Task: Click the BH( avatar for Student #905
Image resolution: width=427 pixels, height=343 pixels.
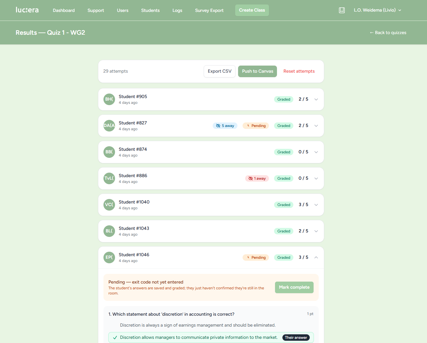Action: pyautogui.click(x=109, y=99)
